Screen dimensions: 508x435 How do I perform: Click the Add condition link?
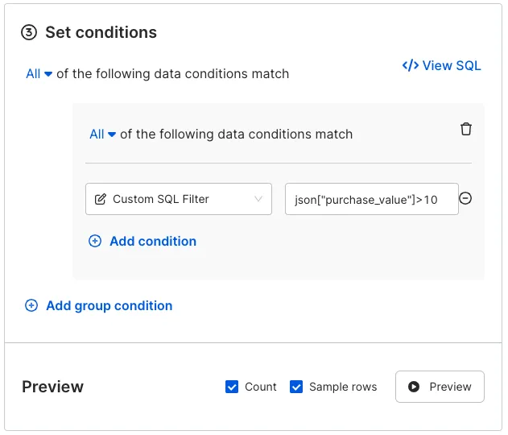click(153, 242)
